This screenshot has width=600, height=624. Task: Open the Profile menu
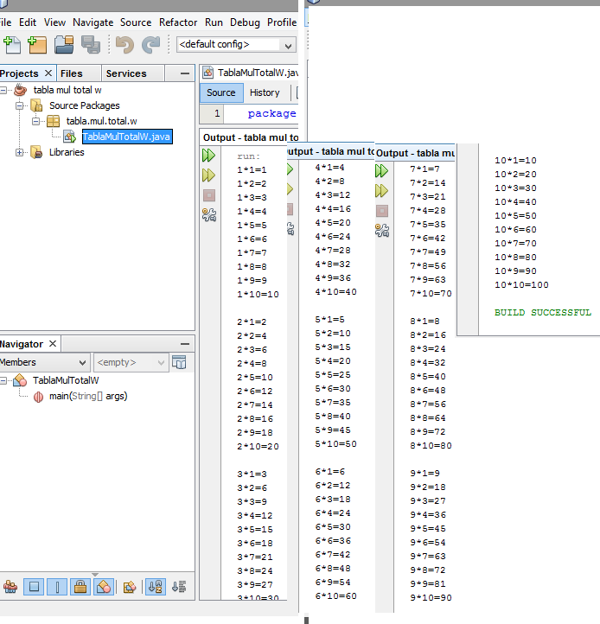pos(282,22)
